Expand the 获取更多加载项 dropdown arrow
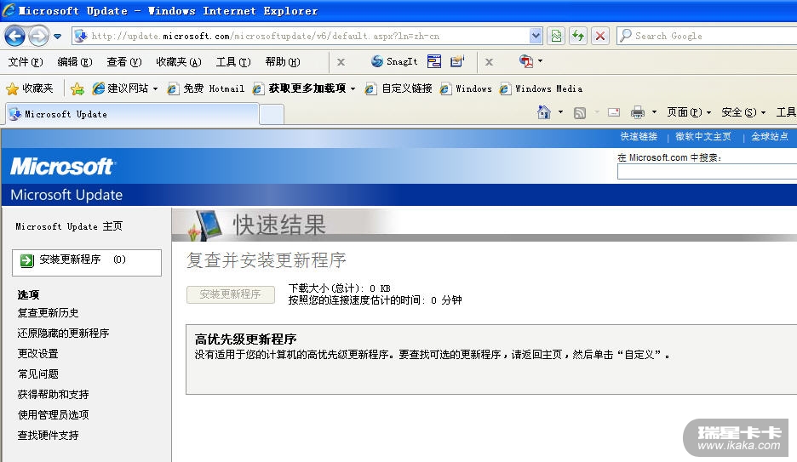The height and width of the screenshot is (462, 797). [353, 88]
